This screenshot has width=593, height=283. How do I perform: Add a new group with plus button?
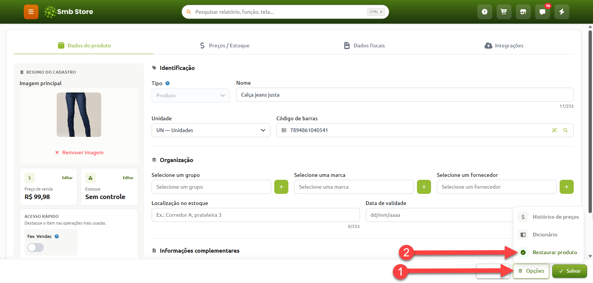coord(281,187)
